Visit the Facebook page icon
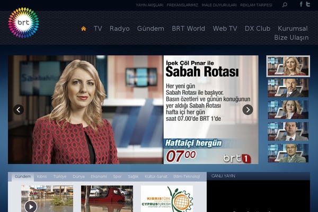 tap(301, 4)
